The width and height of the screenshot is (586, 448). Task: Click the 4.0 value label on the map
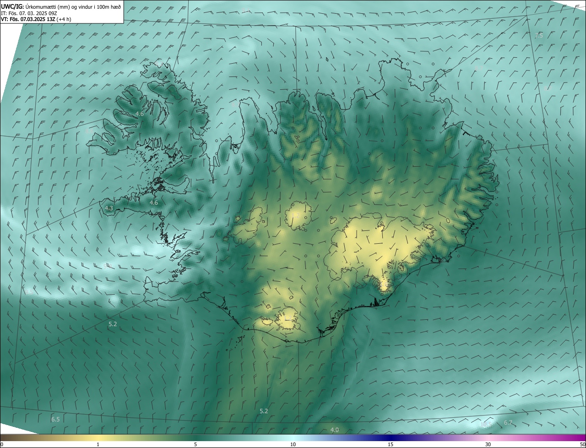point(335,430)
